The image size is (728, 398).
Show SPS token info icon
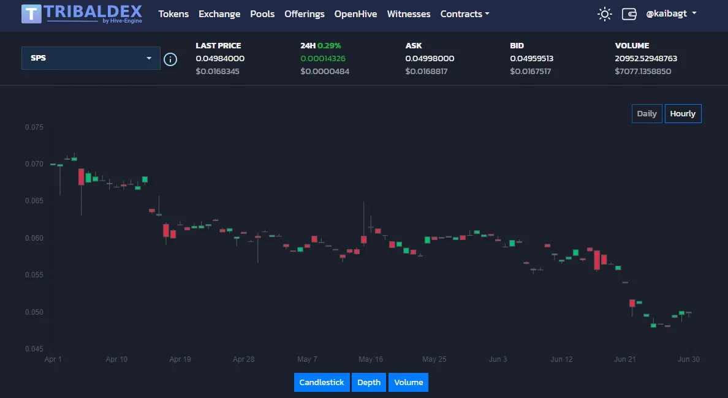[x=170, y=59]
